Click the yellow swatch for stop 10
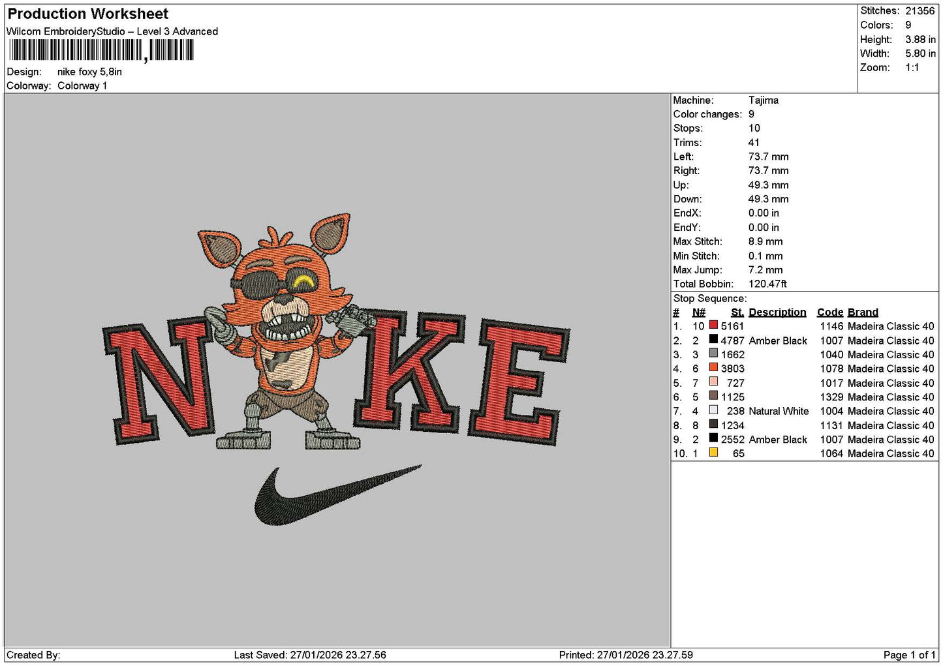 pos(713,453)
